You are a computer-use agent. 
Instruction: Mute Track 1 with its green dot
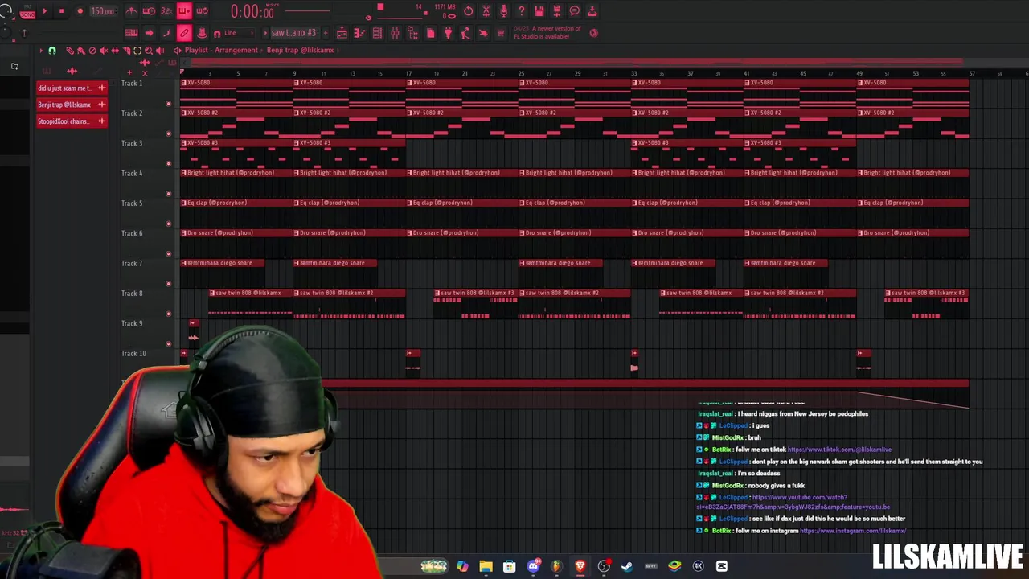click(x=168, y=103)
